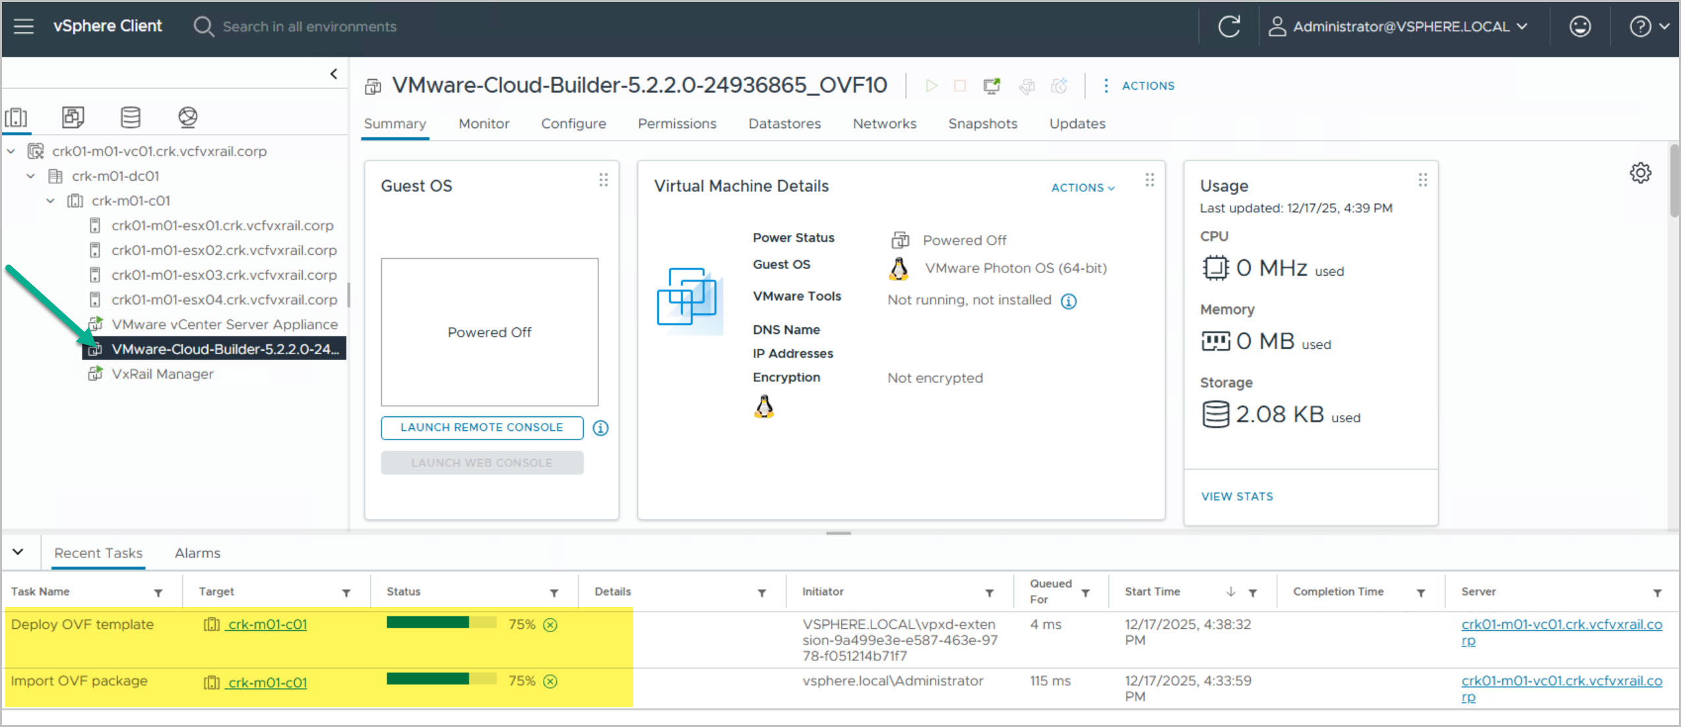
Task: Click the Launch Console toolbar icon
Action: click(x=991, y=86)
